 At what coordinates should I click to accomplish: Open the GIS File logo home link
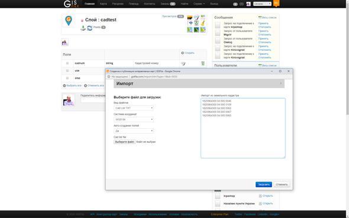coord(71,4)
